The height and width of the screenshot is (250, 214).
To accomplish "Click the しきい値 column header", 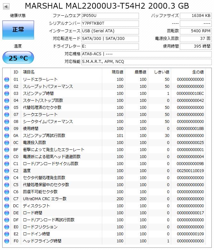I will pyautogui.click(x=161, y=72).
